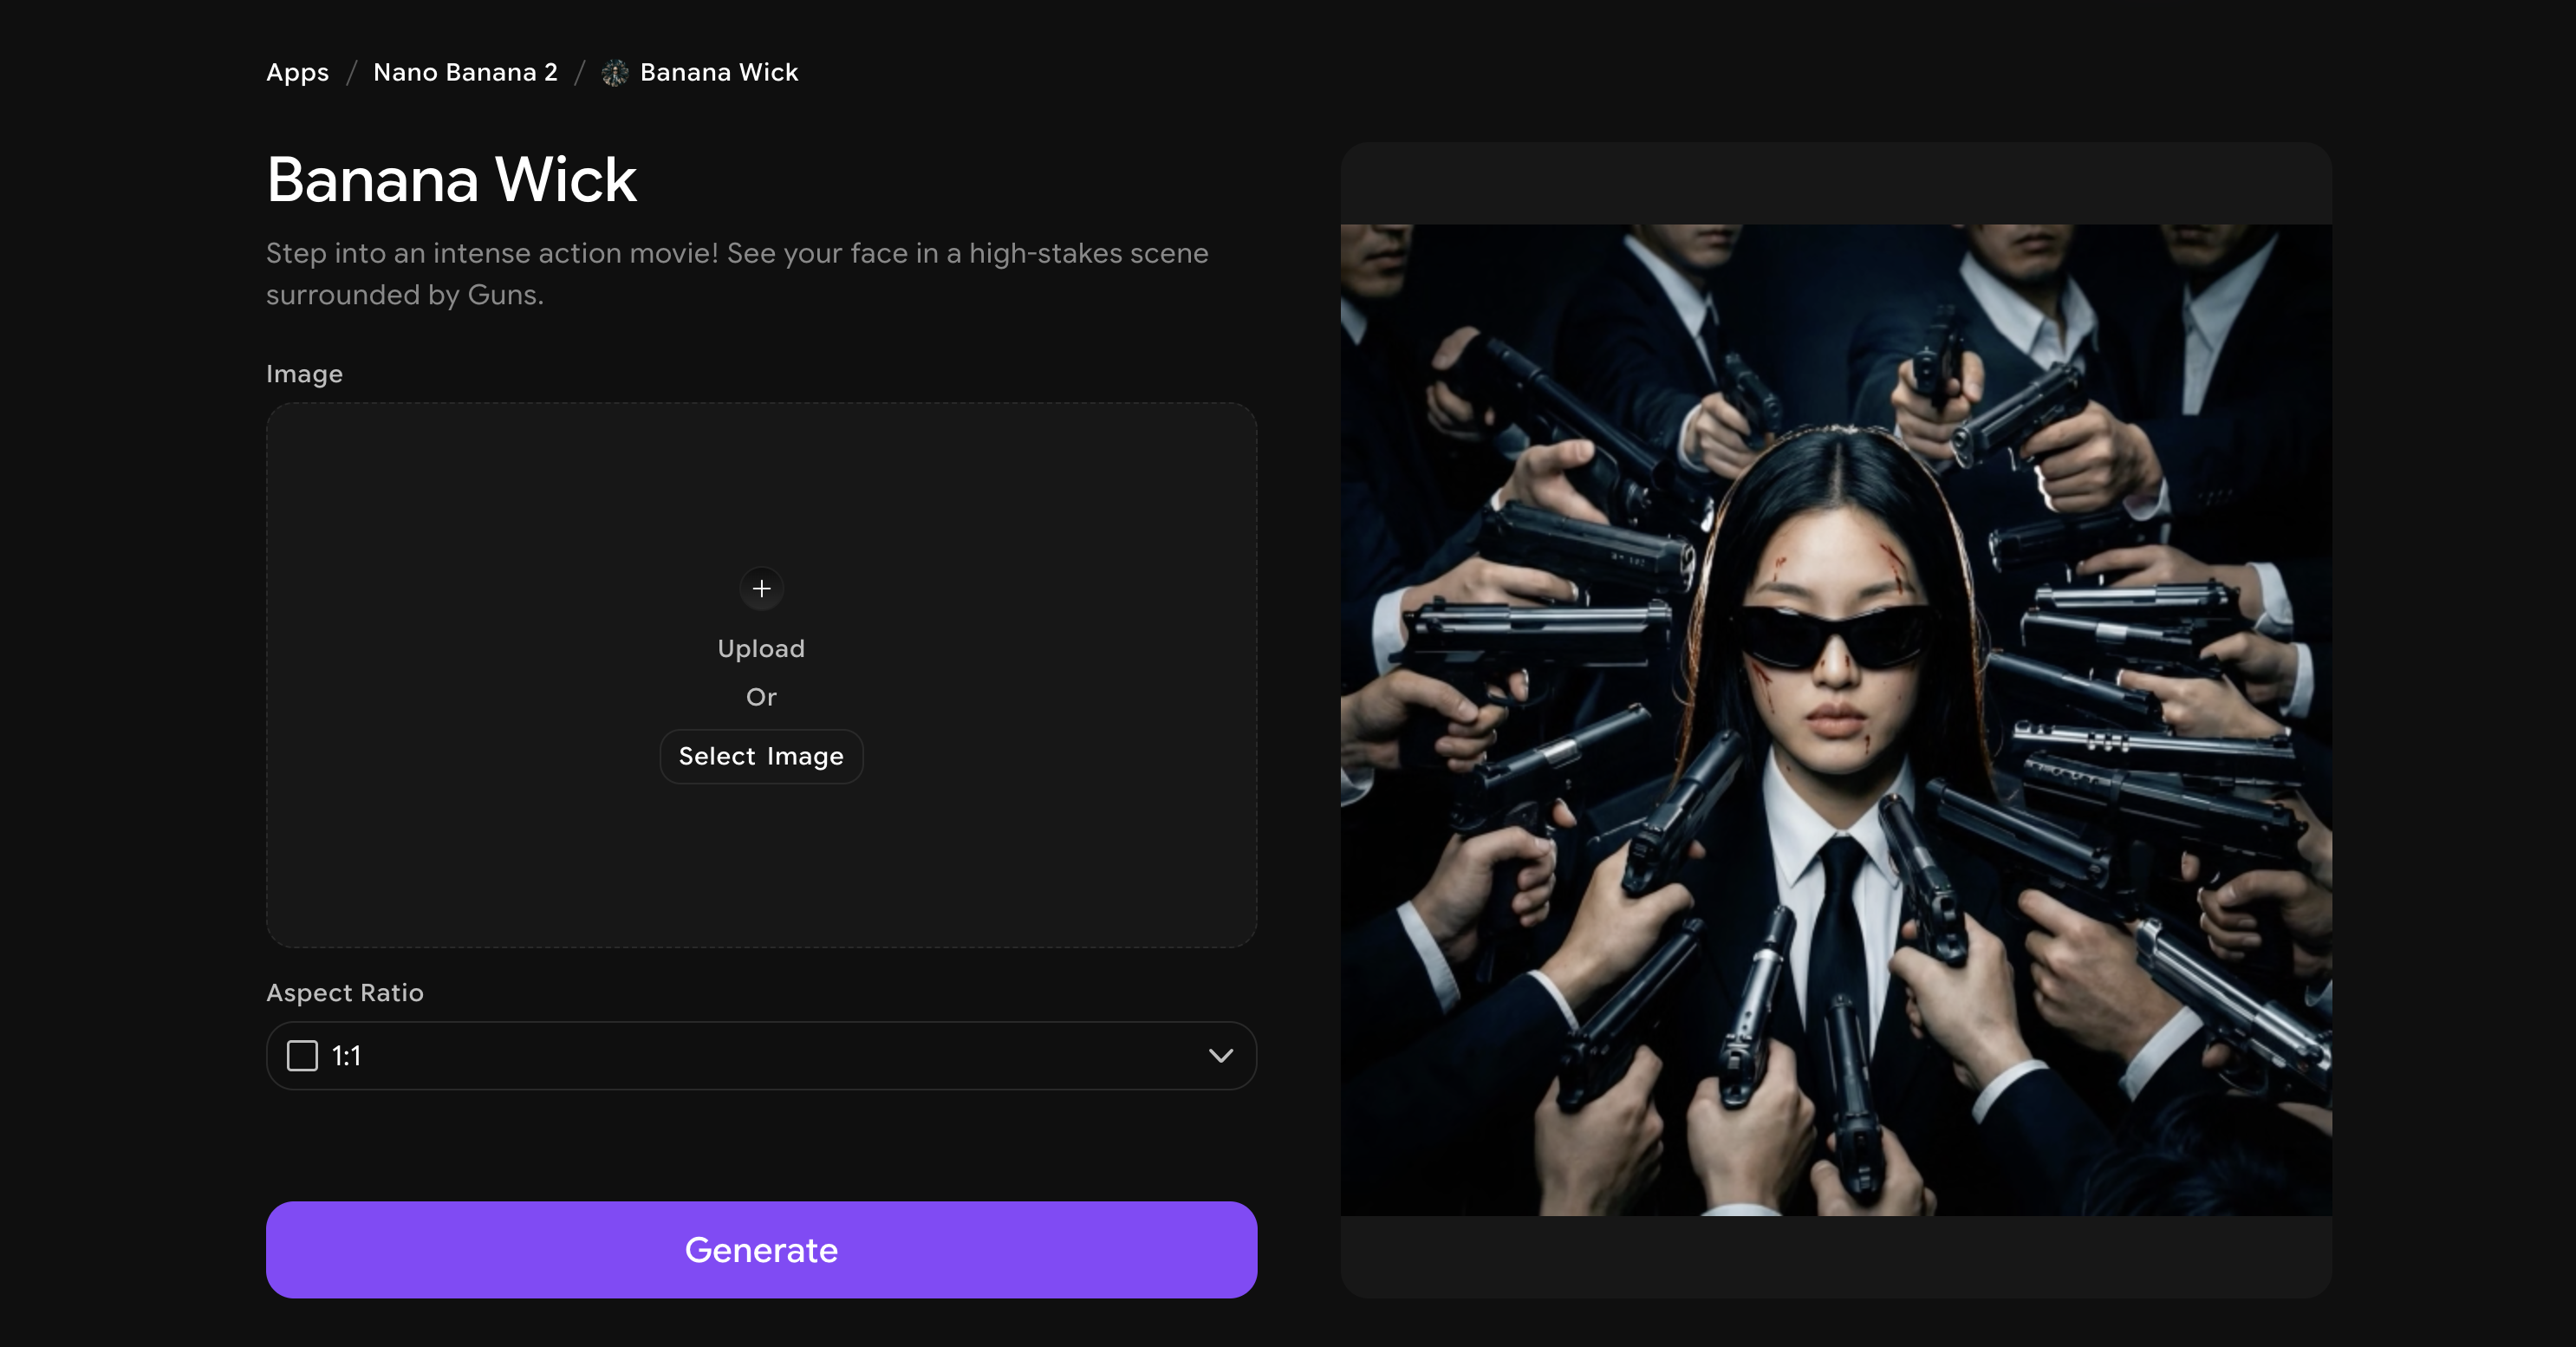The image size is (2576, 1347).
Task: Click the dark header above preview image
Action: pyautogui.click(x=1836, y=183)
